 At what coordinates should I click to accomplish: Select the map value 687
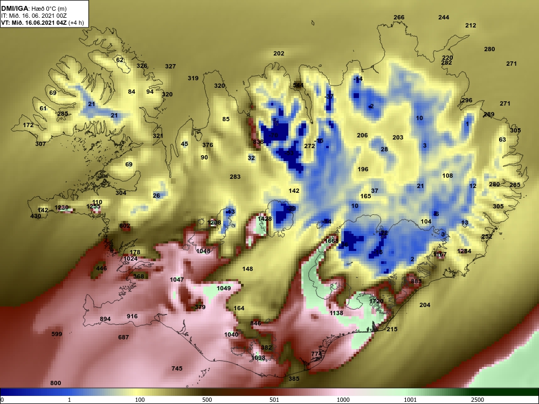pyautogui.click(x=123, y=337)
